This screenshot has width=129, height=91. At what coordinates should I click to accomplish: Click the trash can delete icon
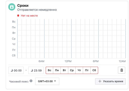(121, 70)
